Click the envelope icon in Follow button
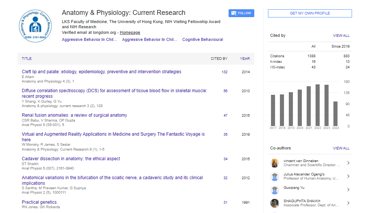This screenshot has height=213, width=381. [x=234, y=13]
